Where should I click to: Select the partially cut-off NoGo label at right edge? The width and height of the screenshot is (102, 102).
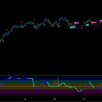(101, 21)
